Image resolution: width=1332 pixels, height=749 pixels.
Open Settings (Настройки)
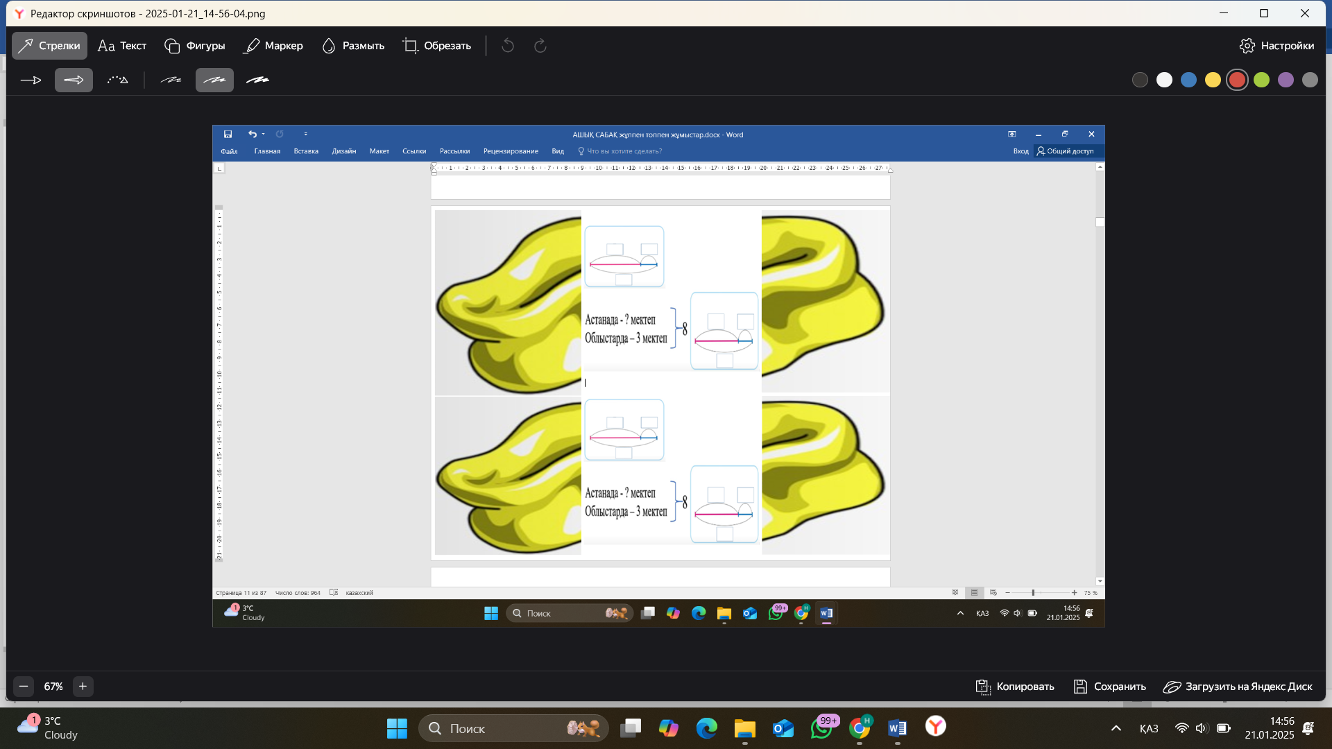(x=1276, y=46)
